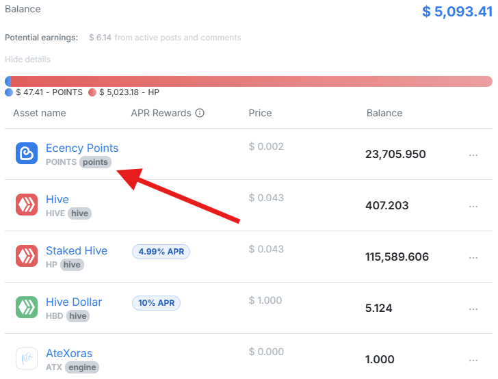Click the APR Rewards column header
Viewport: 498px width, 379px height.
(161, 113)
